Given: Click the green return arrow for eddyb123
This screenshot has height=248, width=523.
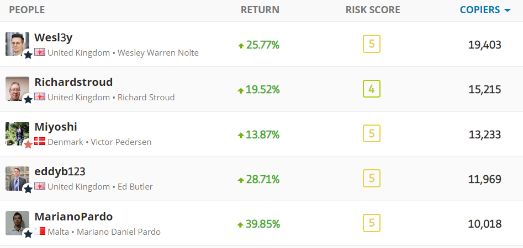Looking at the screenshot, I should pyautogui.click(x=240, y=180).
